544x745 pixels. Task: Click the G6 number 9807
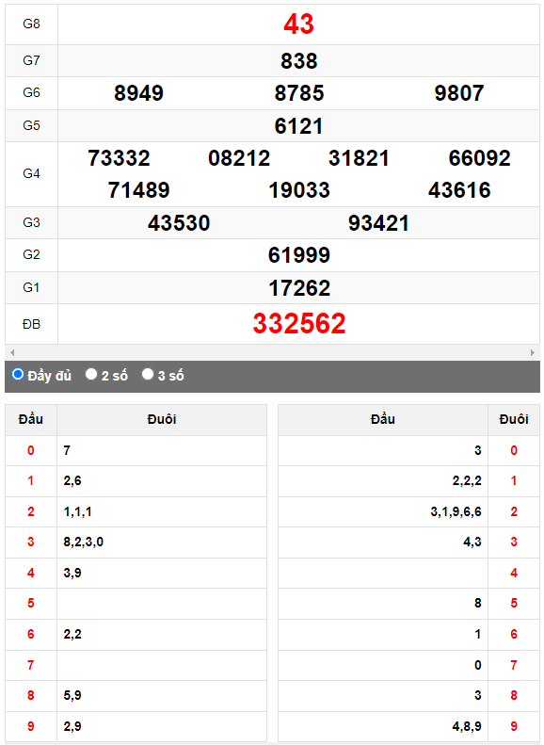[459, 93]
